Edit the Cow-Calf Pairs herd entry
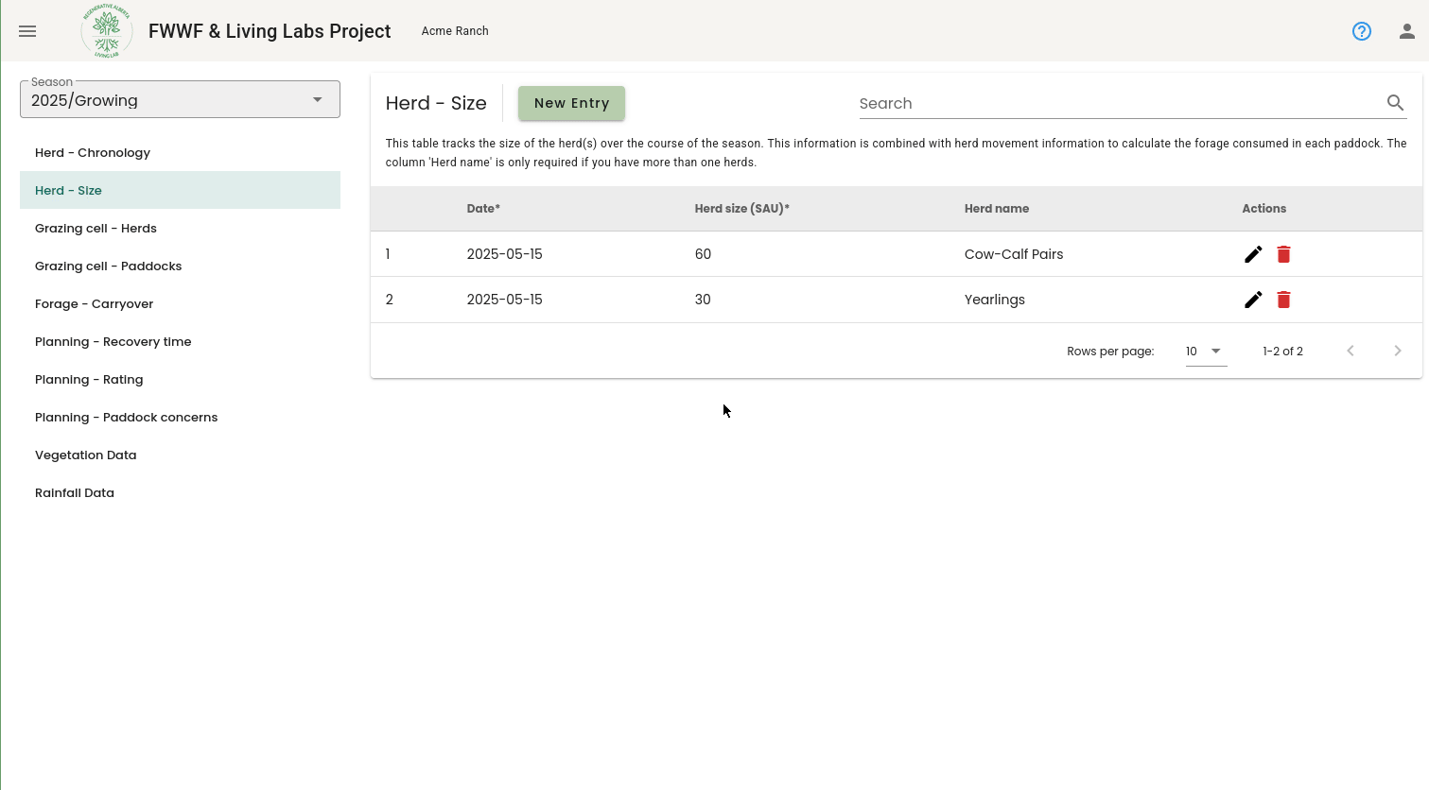The height and width of the screenshot is (790, 1429). click(x=1253, y=254)
